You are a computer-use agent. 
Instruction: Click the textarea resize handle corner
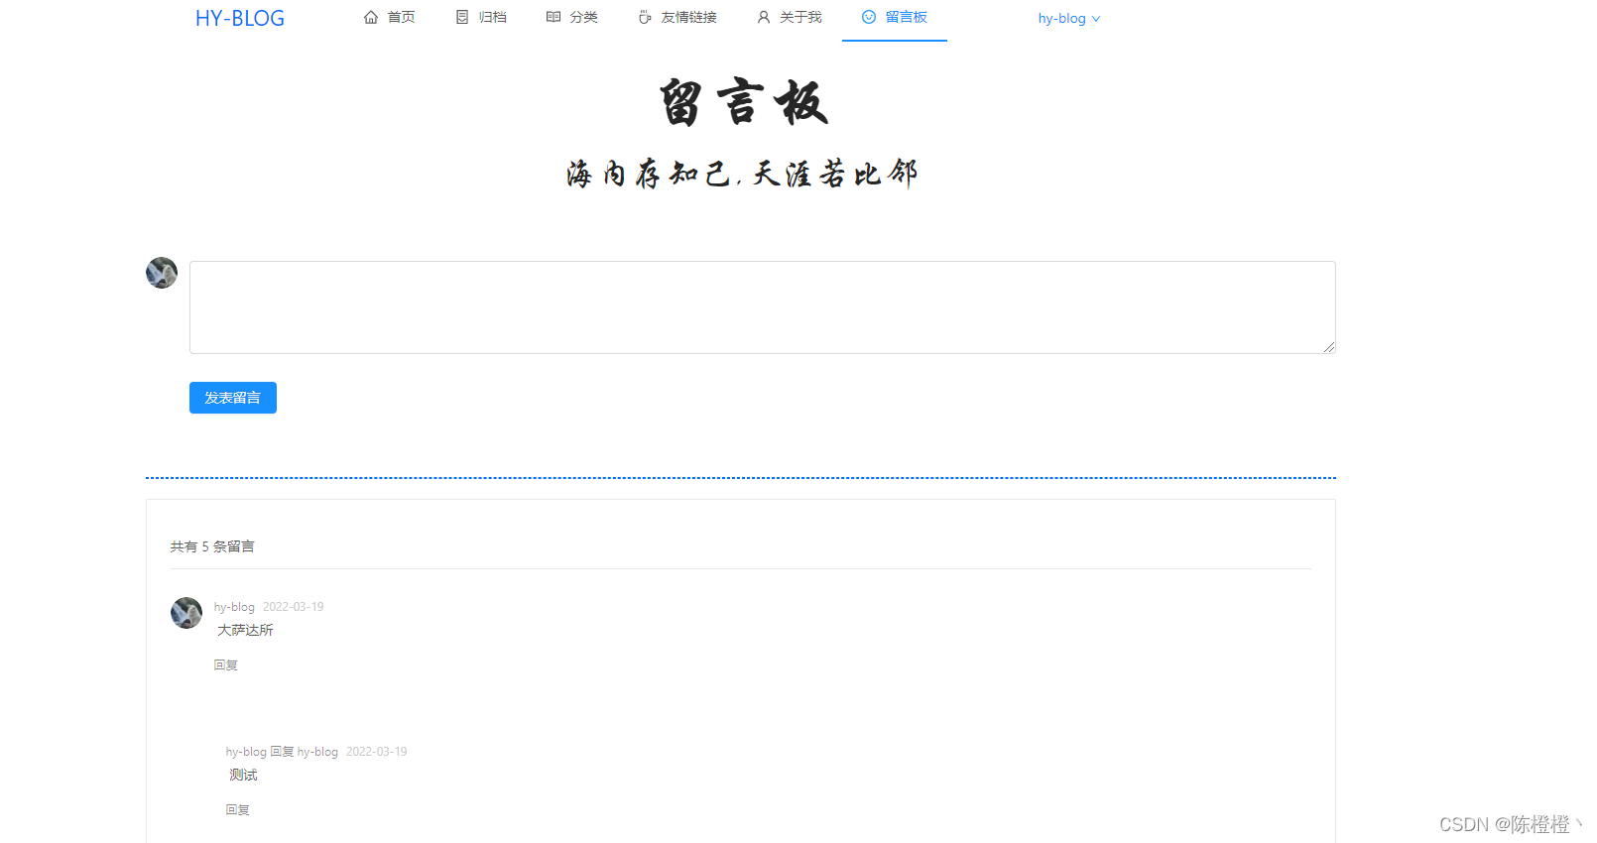1329,347
